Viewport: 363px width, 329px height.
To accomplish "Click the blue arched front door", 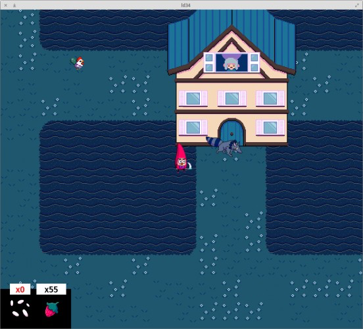I will point(231,133).
